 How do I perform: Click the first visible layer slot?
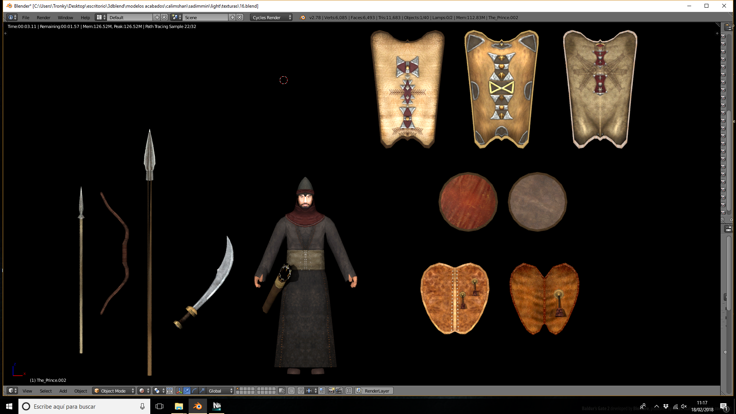click(238, 389)
